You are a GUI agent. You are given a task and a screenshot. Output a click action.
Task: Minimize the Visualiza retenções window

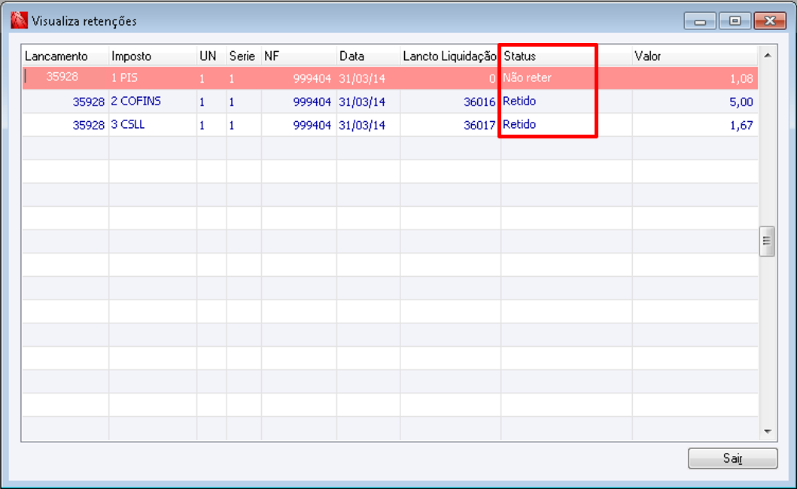(x=700, y=21)
